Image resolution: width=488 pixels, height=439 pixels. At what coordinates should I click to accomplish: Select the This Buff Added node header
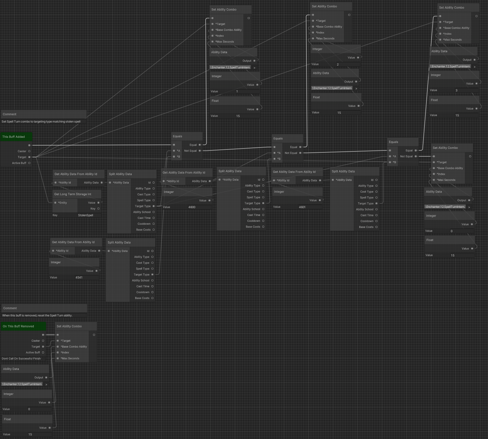17,137
